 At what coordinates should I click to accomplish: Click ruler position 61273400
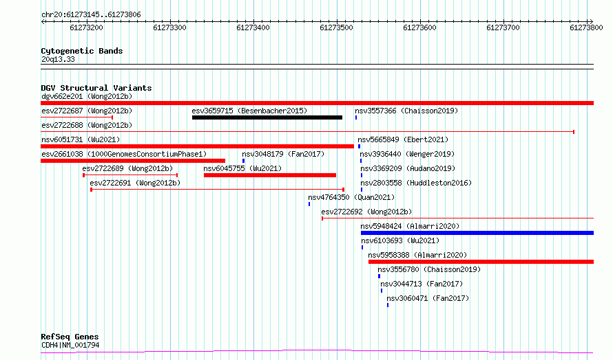click(x=253, y=27)
